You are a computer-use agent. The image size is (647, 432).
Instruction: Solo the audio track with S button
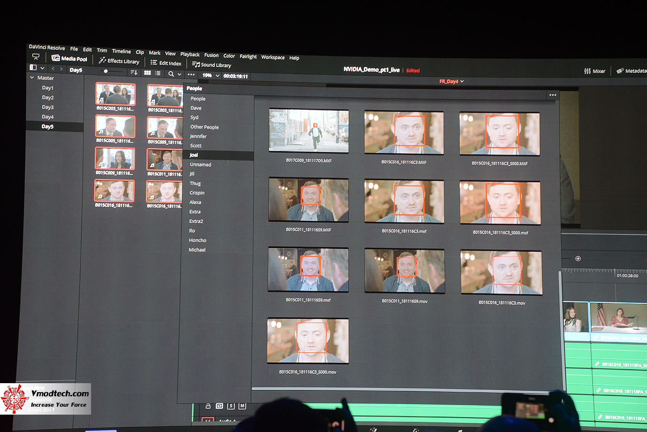(231, 406)
